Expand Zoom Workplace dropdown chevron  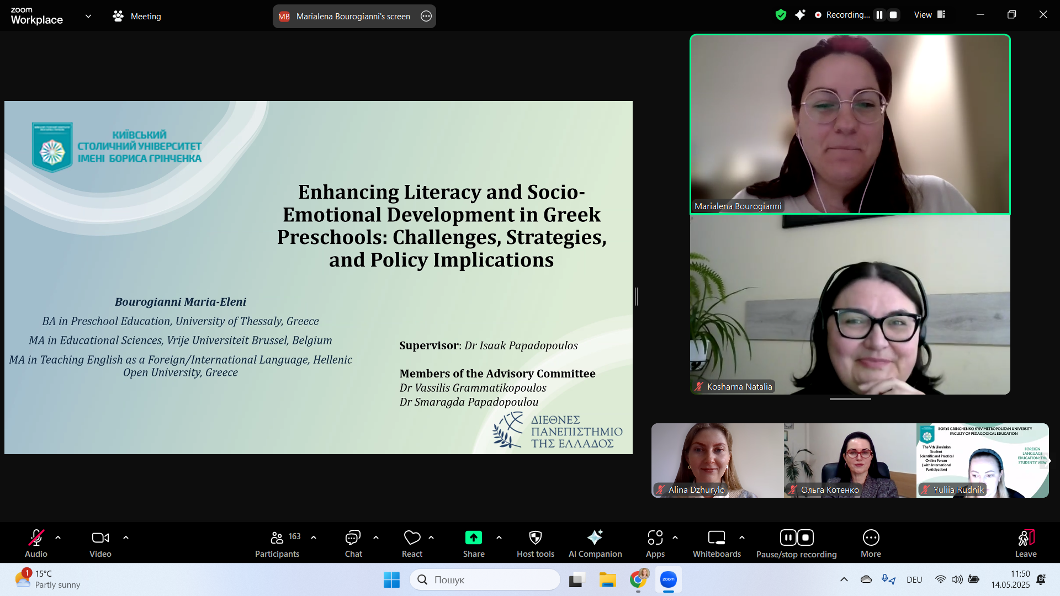[88, 16]
